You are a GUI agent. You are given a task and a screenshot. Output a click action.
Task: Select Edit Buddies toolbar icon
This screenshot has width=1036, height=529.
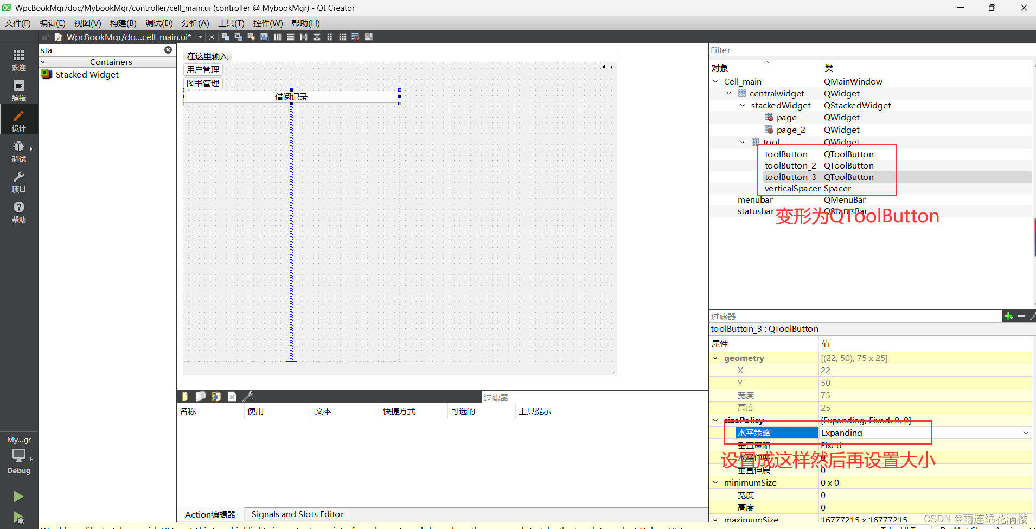(252, 37)
